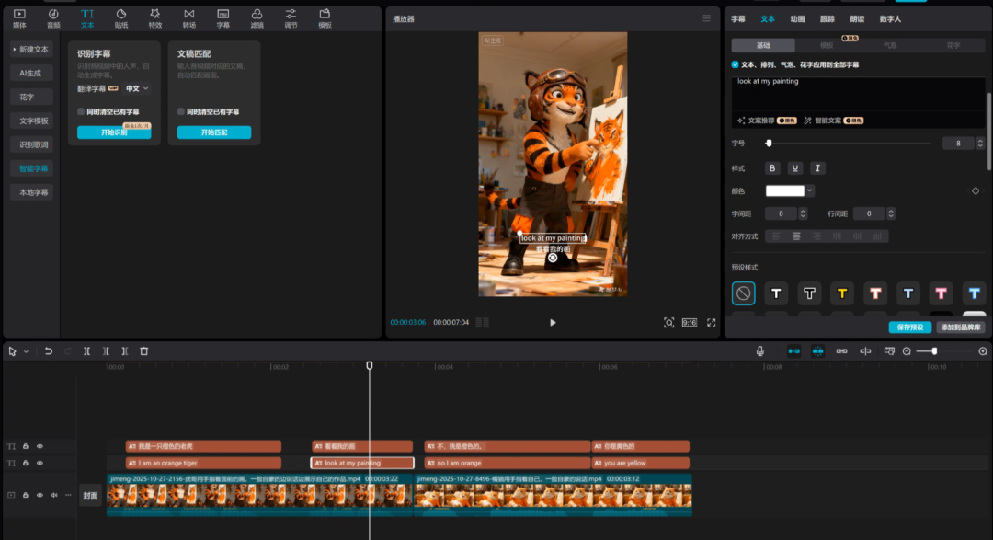Open the 转场 (Transitions) panel icon
Viewport: 993px width, 540px height.
tap(188, 17)
